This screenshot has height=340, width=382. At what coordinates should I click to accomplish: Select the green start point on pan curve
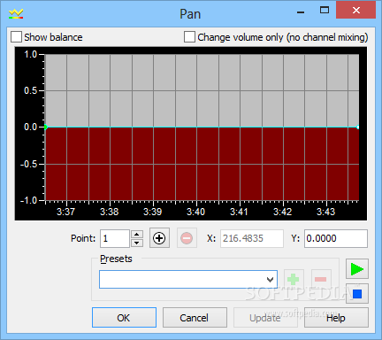tap(46, 127)
